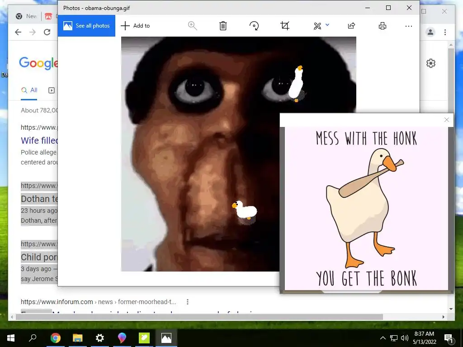Show hidden tray icons chevron

pyautogui.click(x=383, y=338)
